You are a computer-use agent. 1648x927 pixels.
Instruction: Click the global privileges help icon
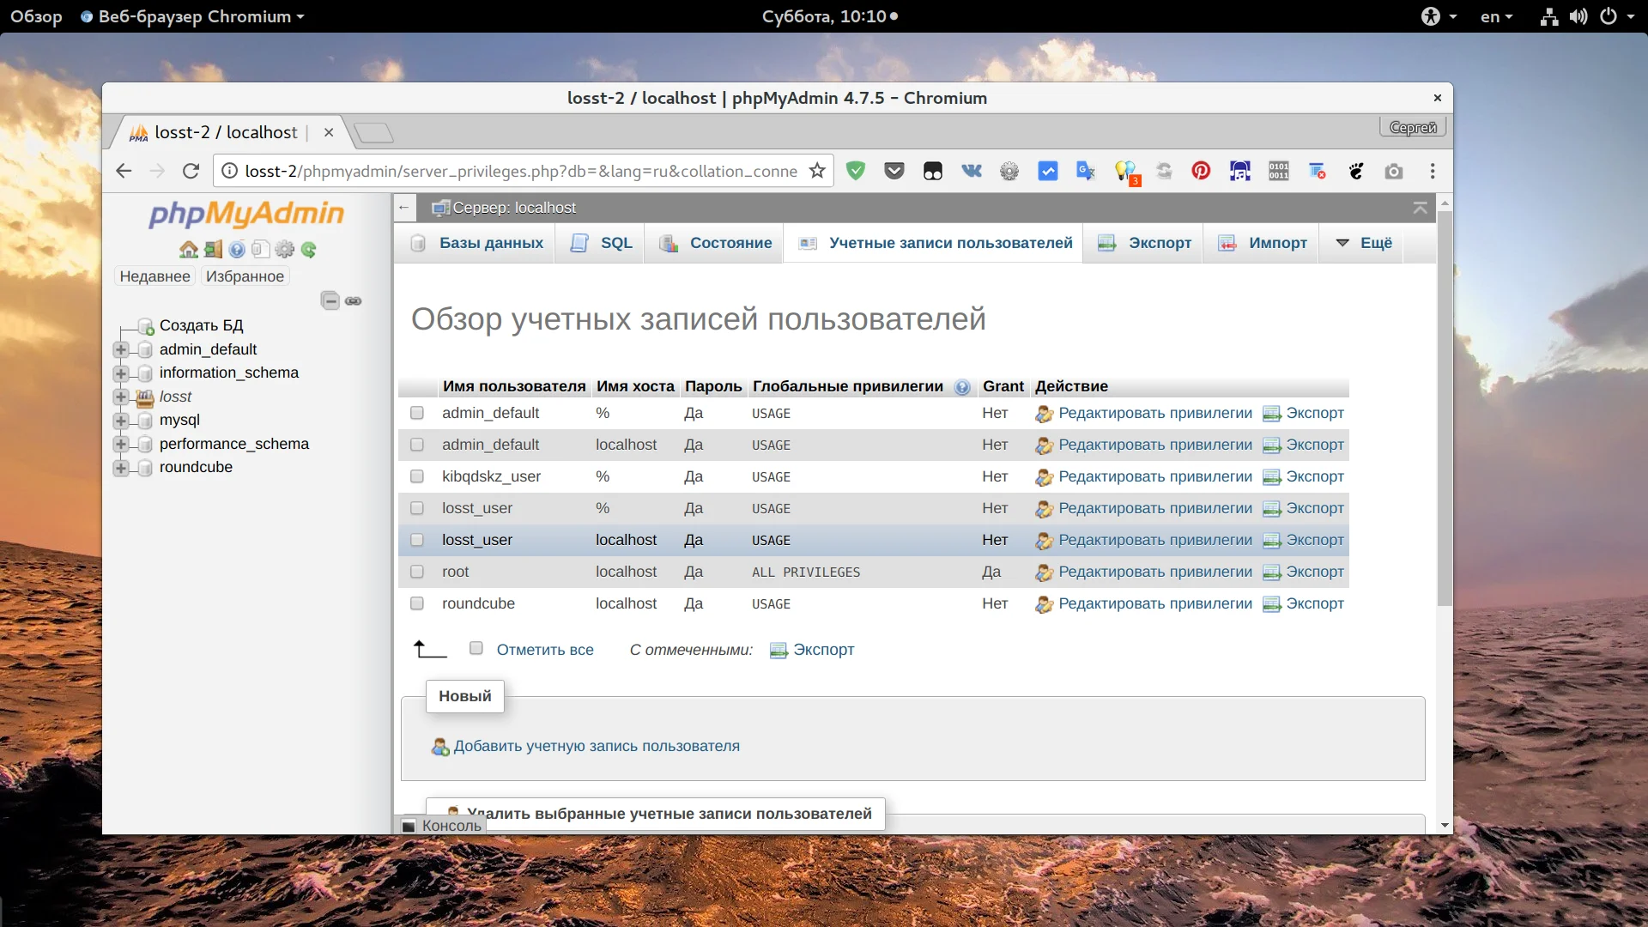click(962, 387)
